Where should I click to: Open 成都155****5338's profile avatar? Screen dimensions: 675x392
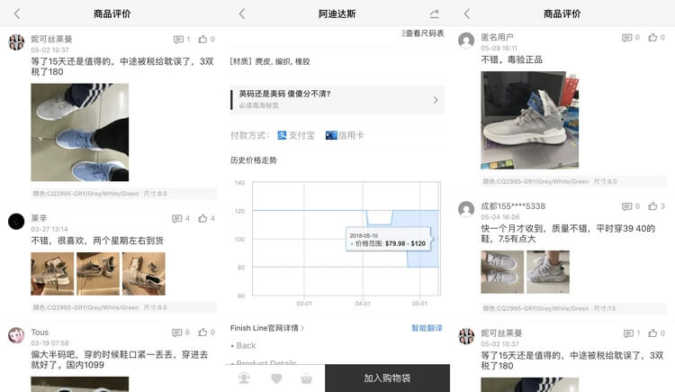tap(466, 209)
